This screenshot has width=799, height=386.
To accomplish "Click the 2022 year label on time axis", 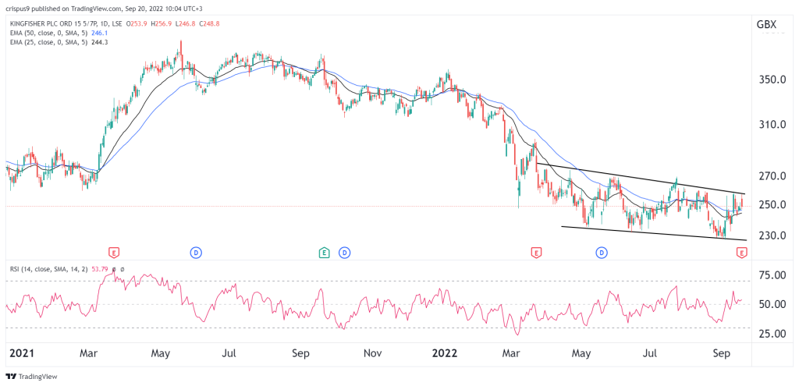I will coord(442,353).
